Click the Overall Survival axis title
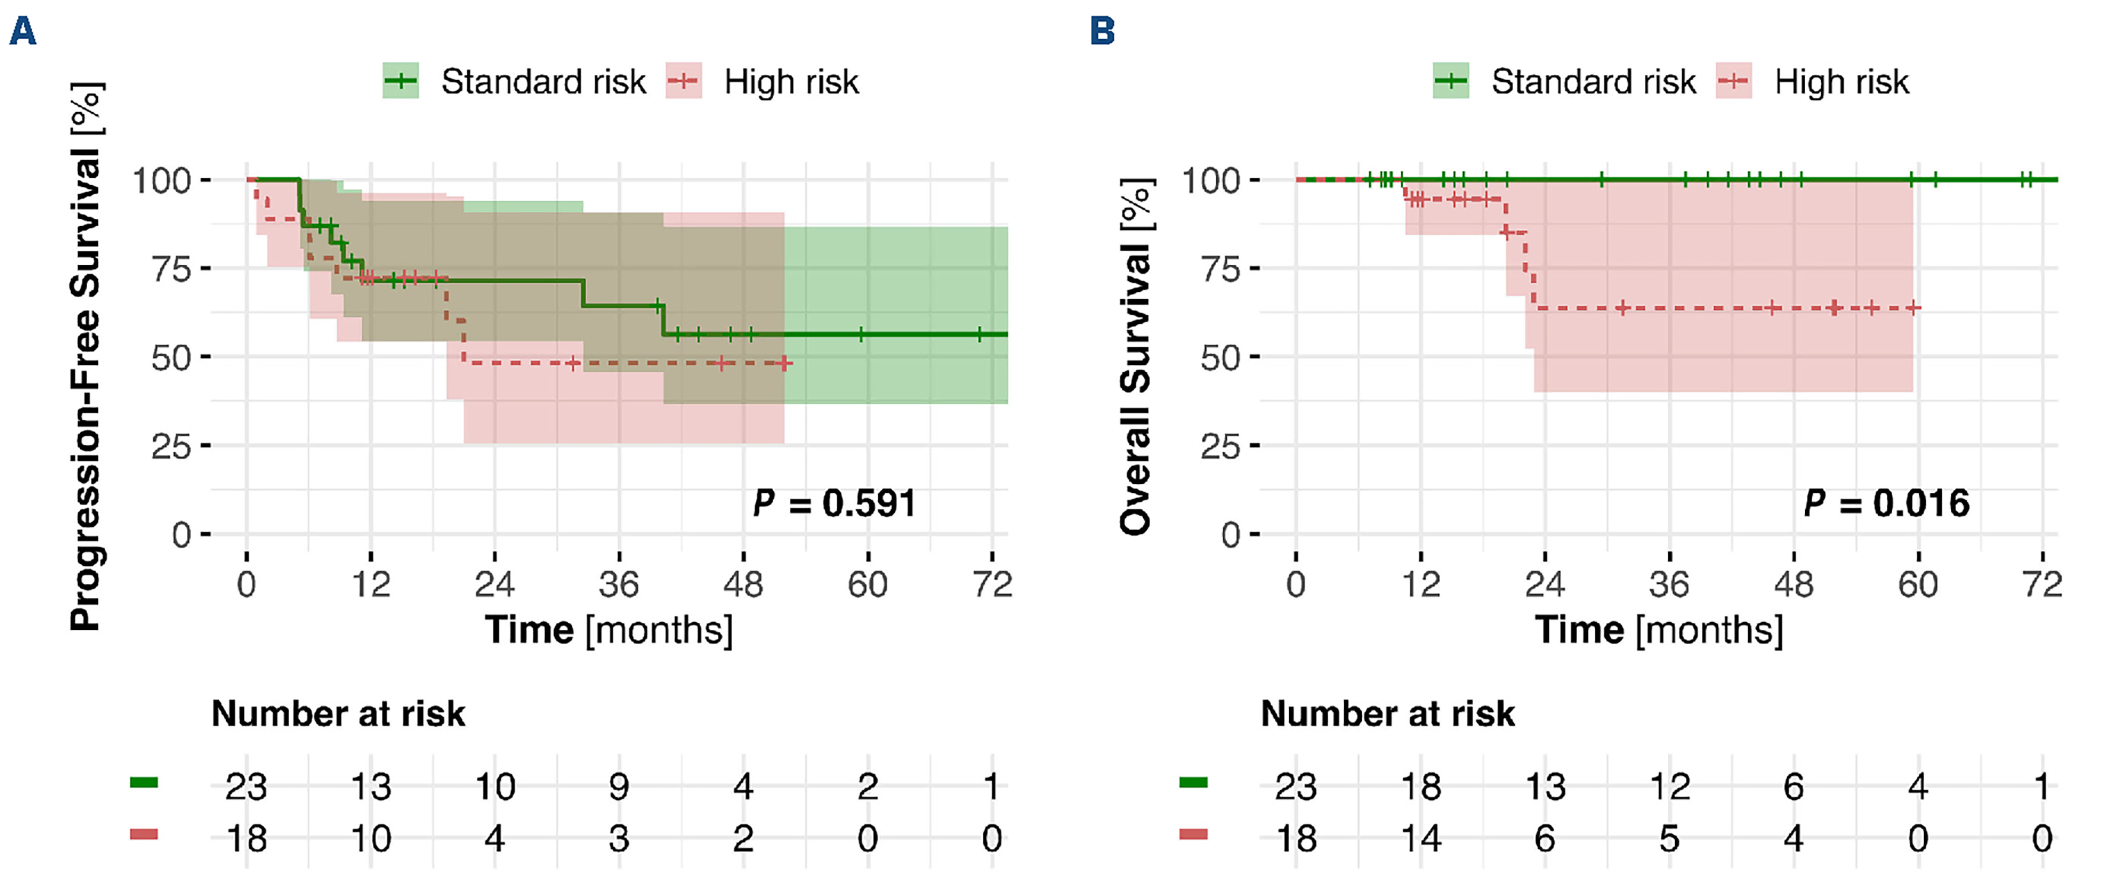This screenshot has height=887, width=2111. click(x=1136, y=356)
